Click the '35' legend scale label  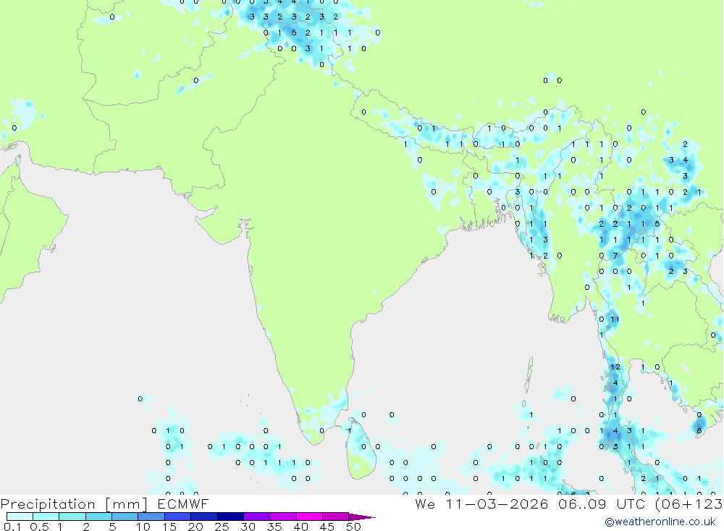274,527
